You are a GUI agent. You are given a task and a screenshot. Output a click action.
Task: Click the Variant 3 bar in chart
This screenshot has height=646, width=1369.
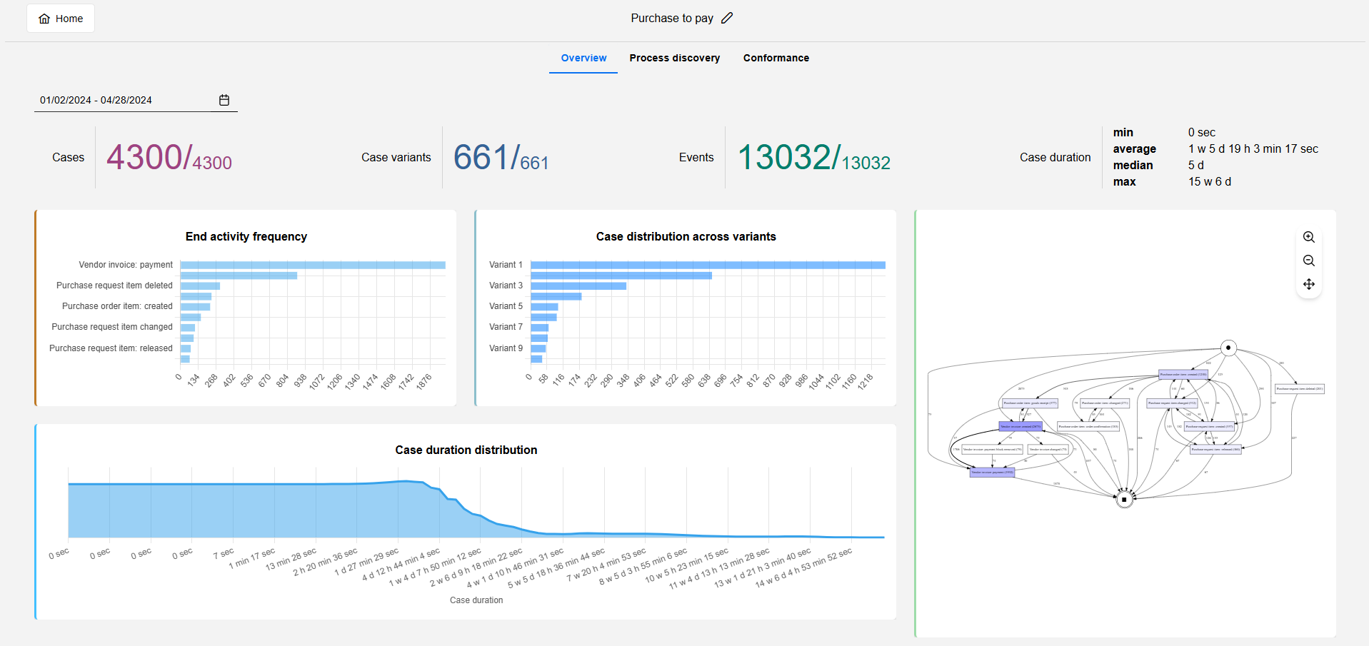(x=578, y=286)
